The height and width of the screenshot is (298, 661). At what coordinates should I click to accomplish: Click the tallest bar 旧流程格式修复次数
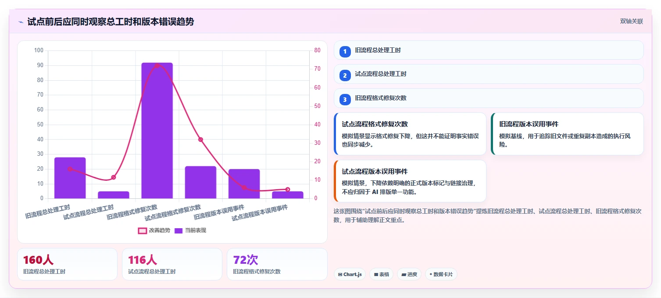coord(157,130)
